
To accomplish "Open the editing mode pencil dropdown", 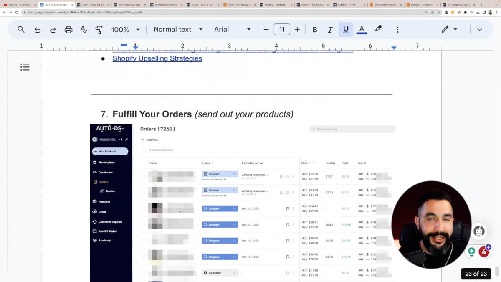I will (449, 29).
